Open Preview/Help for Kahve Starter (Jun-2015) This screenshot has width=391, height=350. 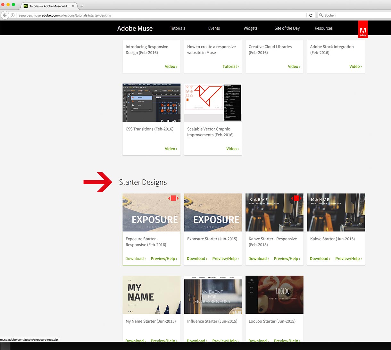tap(349, 259)
